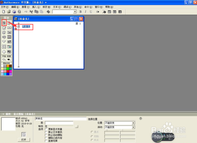The width and height of the screenshot is (197, 143).
Task: Enable the 擦除以前内容 checkbox
Action: 46,138
